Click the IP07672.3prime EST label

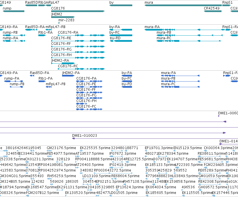(x=123, y=154)
